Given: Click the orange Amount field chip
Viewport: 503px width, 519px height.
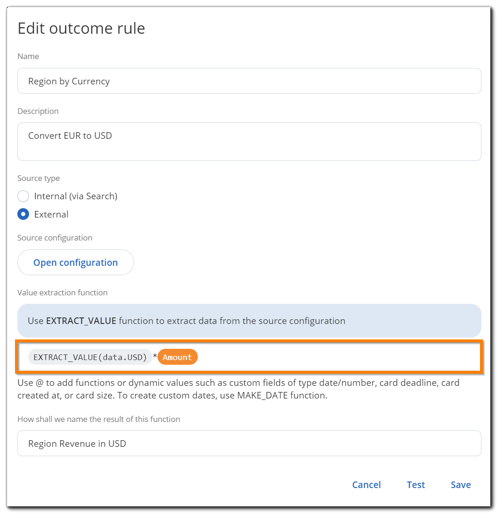Looking at the screenshot, I should tap(178, 357).
